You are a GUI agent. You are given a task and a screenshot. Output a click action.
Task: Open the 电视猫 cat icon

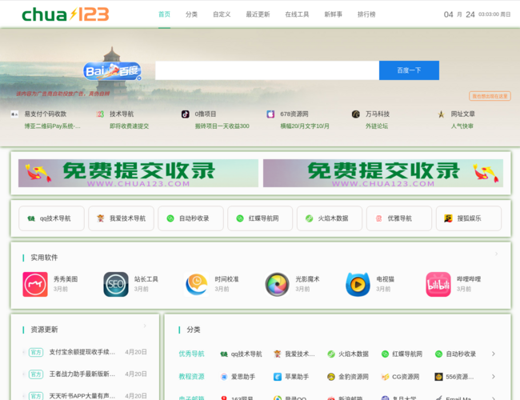tap(358, 284)
